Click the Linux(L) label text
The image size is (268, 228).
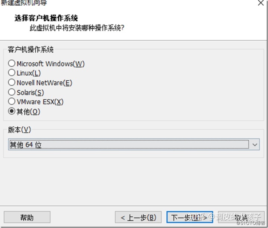click(x=29, y=73)
